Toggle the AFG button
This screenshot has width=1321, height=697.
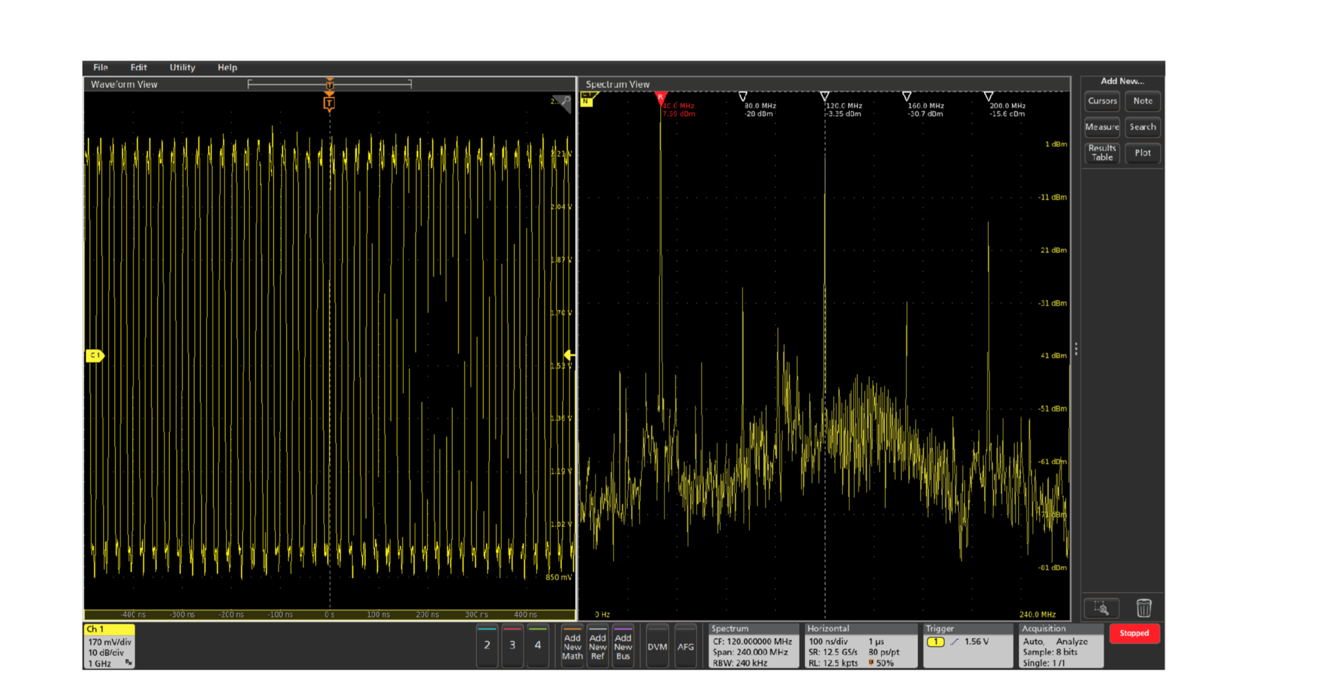tap(685, 646)
